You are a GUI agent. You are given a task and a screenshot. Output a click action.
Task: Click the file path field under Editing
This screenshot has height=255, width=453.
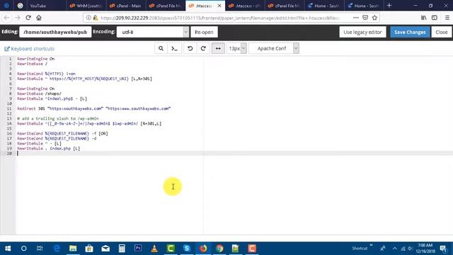pyautogui.click(x=55, y=32)
